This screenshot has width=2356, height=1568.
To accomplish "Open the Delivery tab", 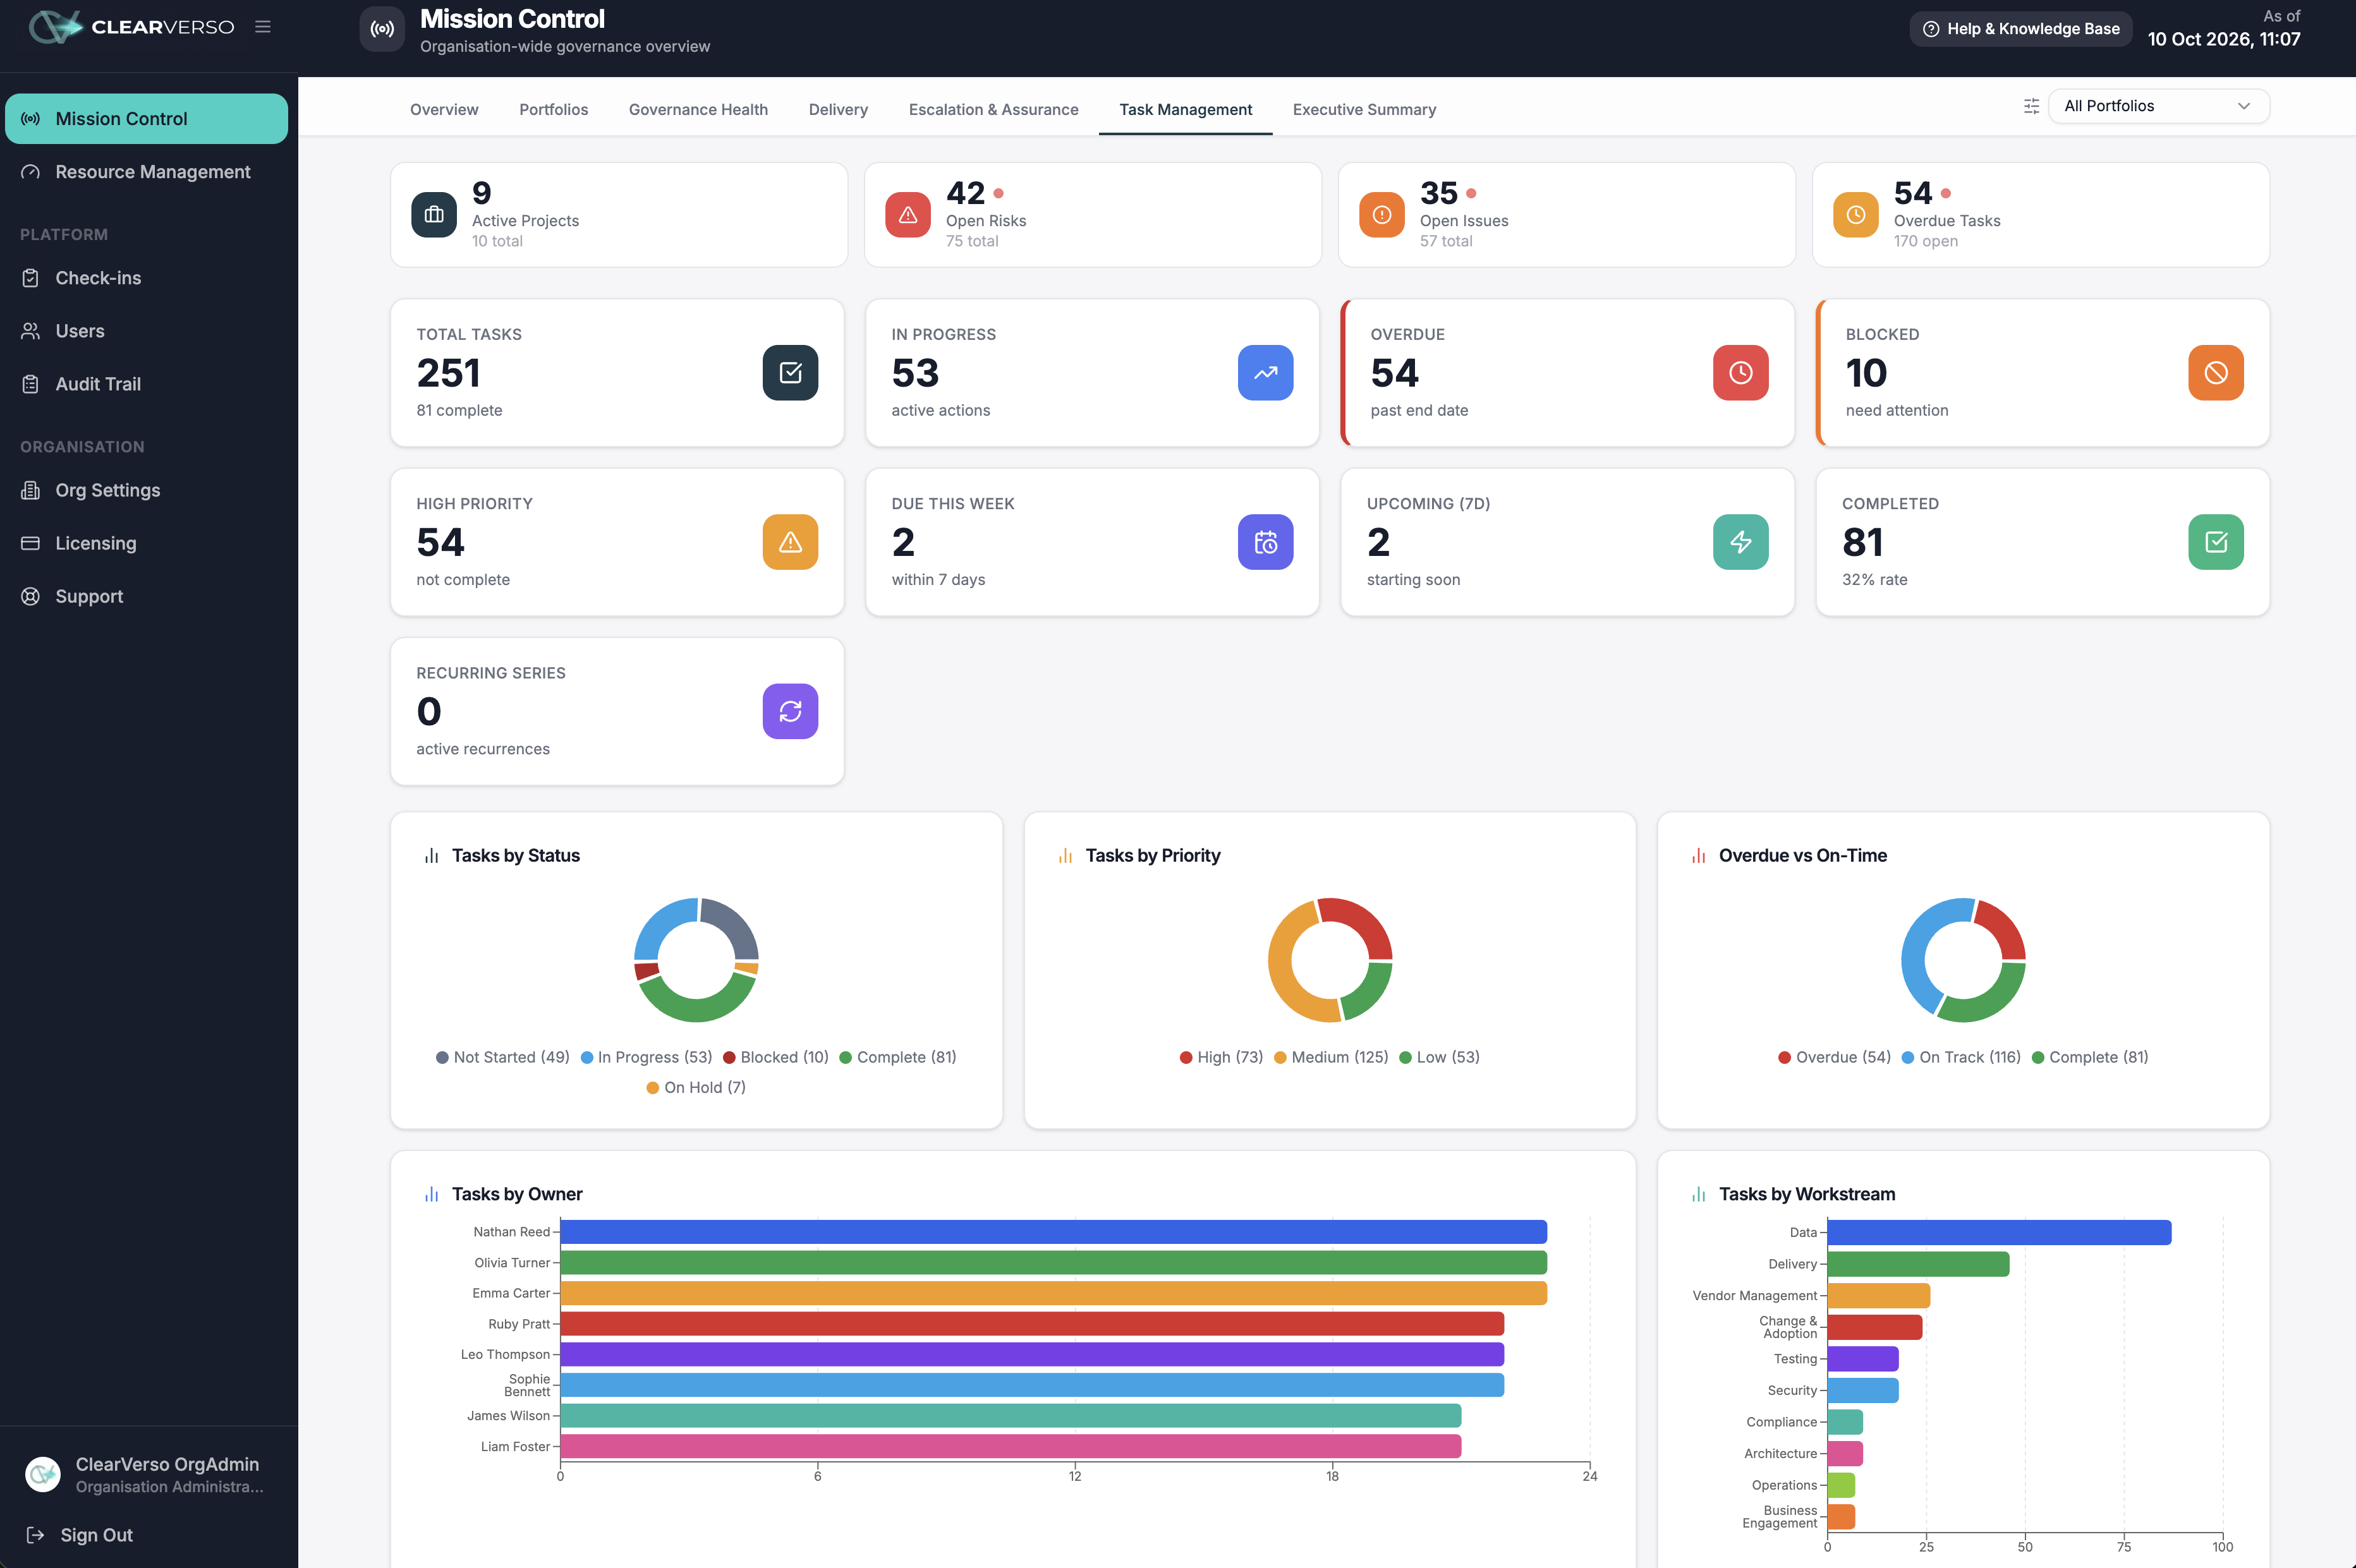I will coord(839,109).
